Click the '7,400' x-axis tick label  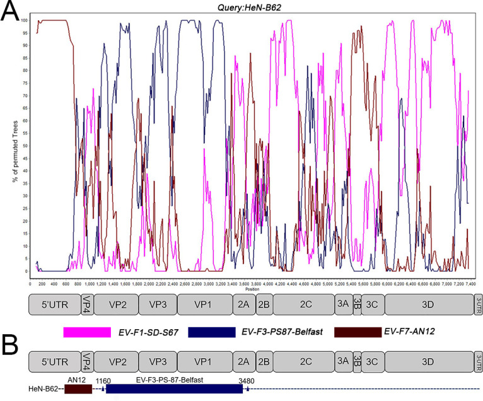tap(470, 284)
